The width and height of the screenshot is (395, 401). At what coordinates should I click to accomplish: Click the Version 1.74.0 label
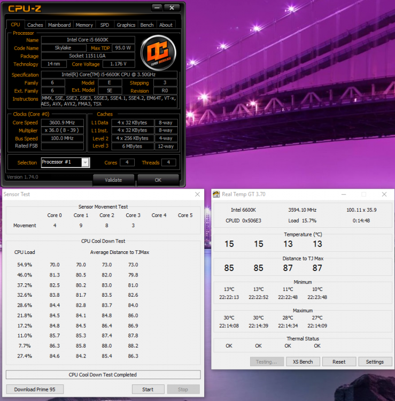pos(22,177)
